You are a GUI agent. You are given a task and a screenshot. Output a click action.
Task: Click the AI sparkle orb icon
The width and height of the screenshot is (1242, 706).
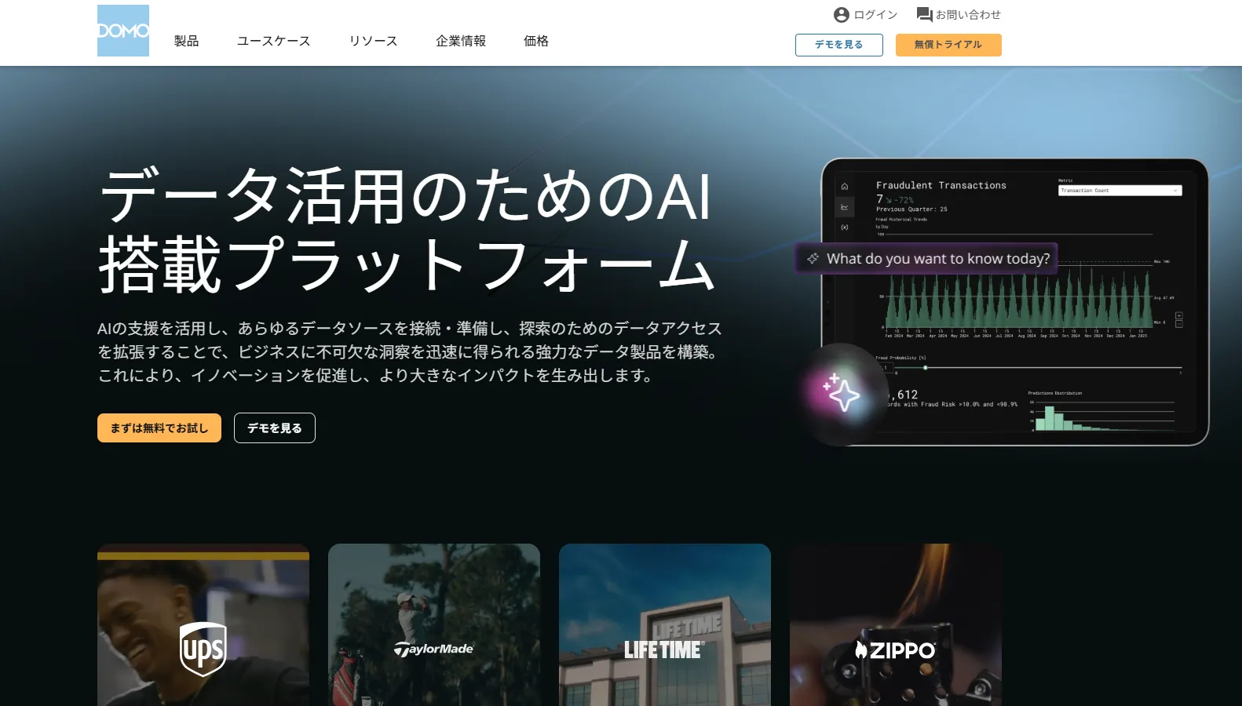pyautogui.click(x=841, y=393)
